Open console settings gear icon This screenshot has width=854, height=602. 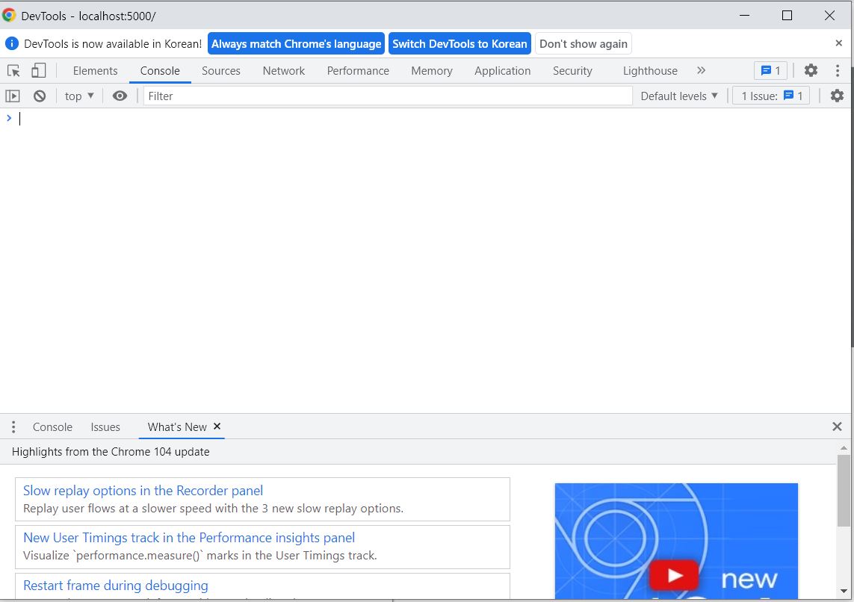click(837, 96)
